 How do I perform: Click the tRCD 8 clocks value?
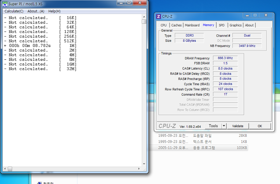click(x=225, y=74)
